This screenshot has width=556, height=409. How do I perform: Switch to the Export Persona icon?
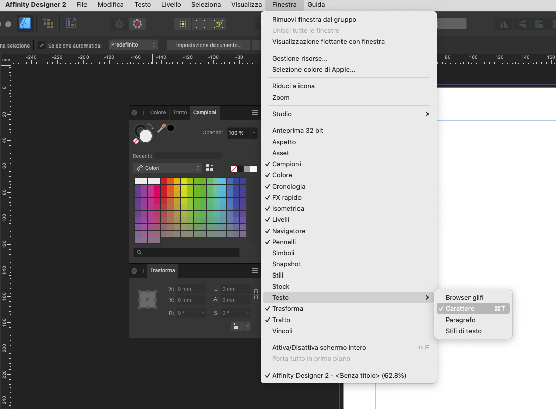(71, 24)
